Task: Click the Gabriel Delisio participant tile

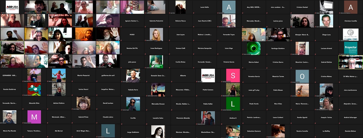Action: tap(326, 62)
